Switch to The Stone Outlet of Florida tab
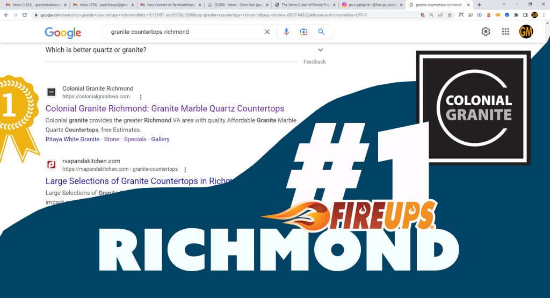 pos(305,5)
